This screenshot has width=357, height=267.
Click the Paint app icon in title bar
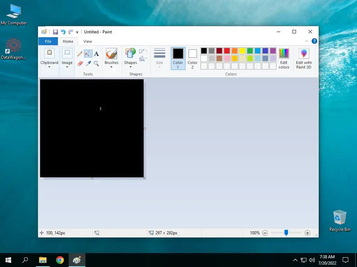pyautogui.click(x=44, y=32)
